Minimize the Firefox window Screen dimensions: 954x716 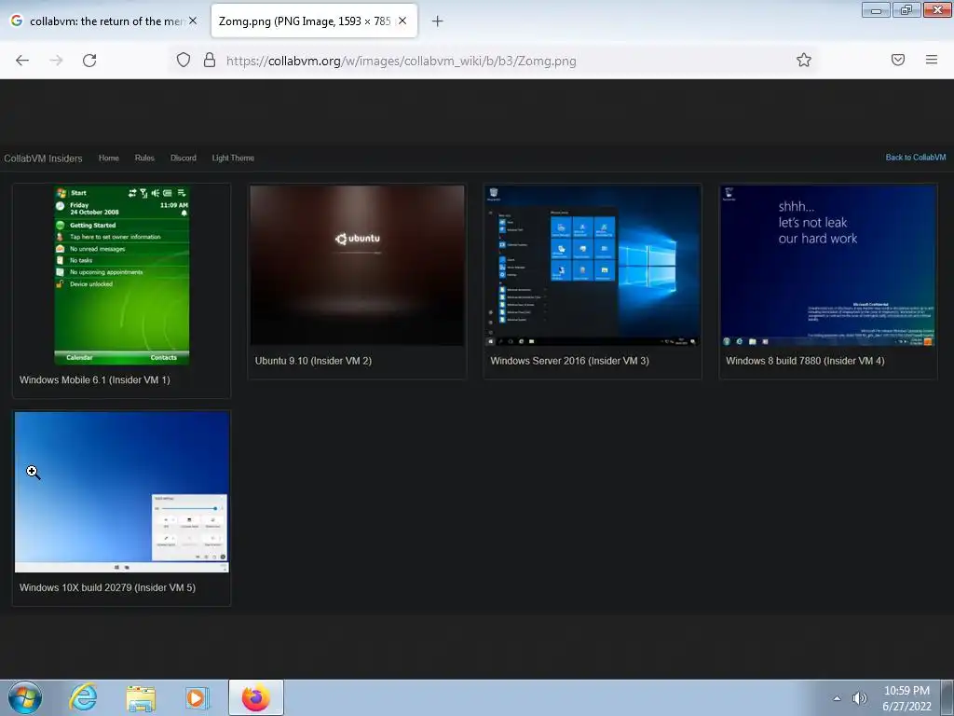[x=876, y=9]
